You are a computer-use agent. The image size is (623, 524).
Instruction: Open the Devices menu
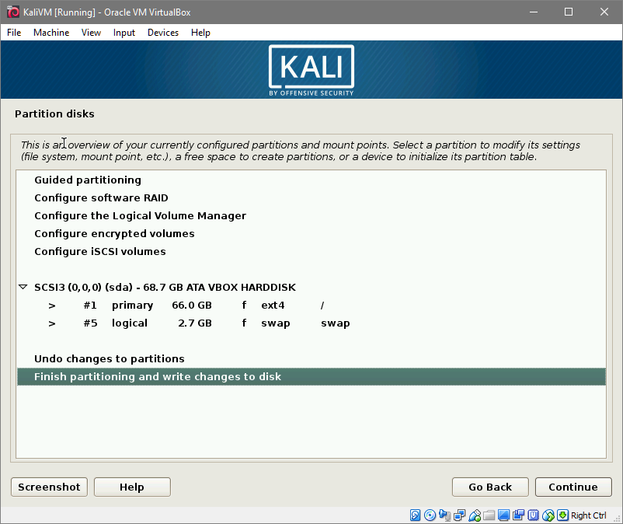(162, 33)
